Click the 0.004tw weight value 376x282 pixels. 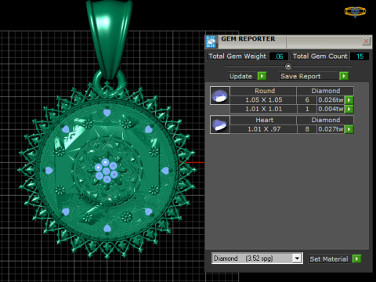(331, 109)
